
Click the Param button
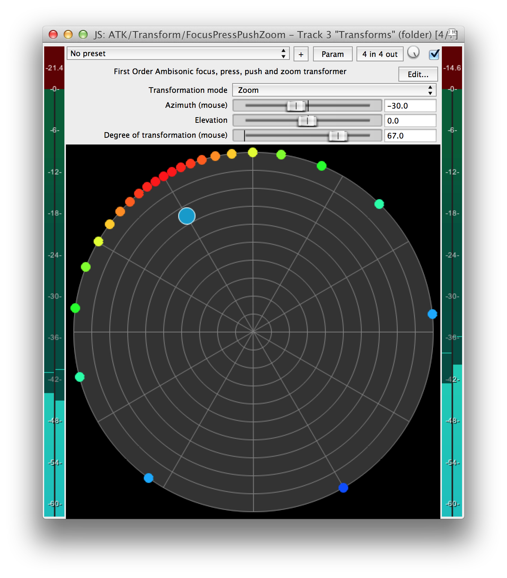tap(333, 54)
